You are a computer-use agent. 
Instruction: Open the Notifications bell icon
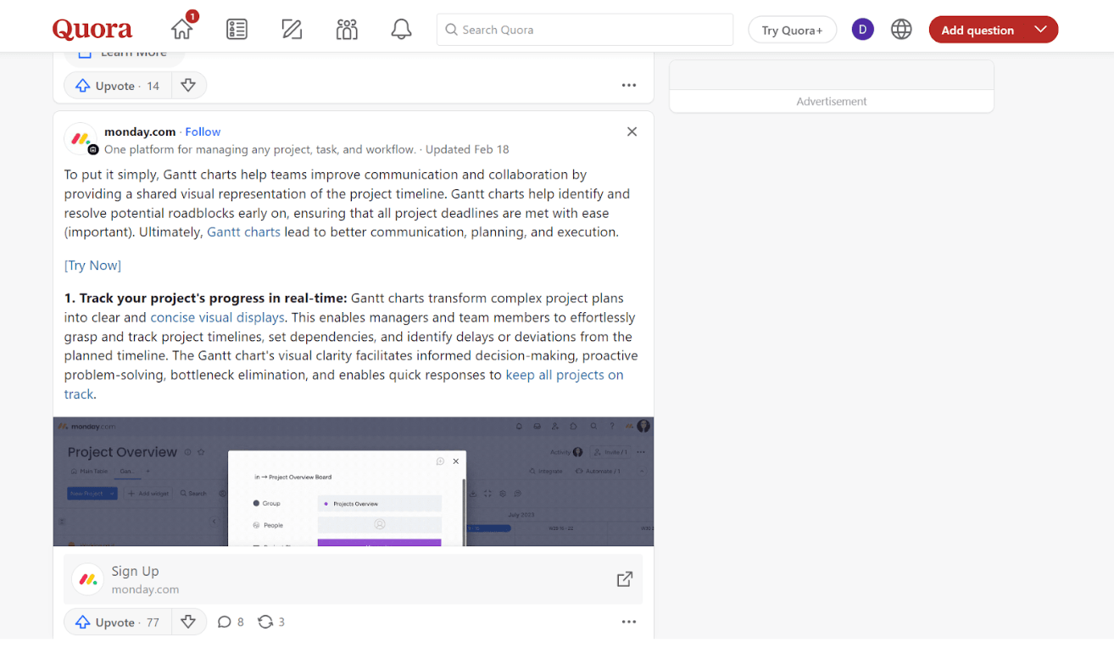(x=401, y=30)
